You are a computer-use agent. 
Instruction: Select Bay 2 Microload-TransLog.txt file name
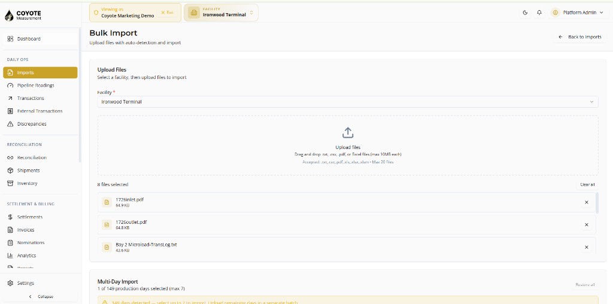[x=146, y=245]
